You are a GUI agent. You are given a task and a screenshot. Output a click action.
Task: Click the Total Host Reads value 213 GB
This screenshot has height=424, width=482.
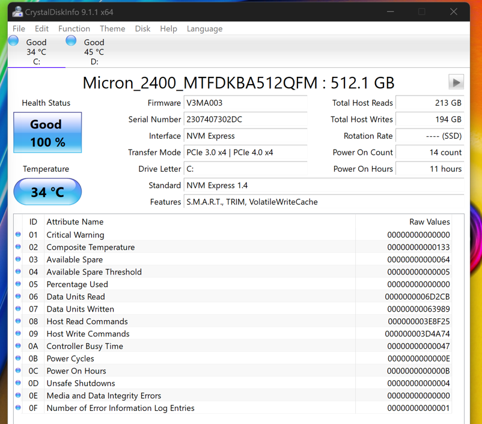(x=430, y=103)
